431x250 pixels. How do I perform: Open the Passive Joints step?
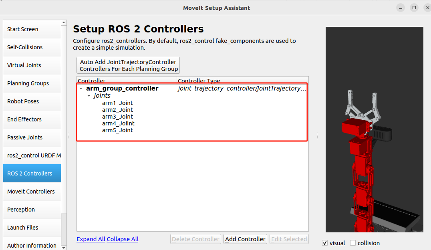pyautogui.click(x=32, y=137)
